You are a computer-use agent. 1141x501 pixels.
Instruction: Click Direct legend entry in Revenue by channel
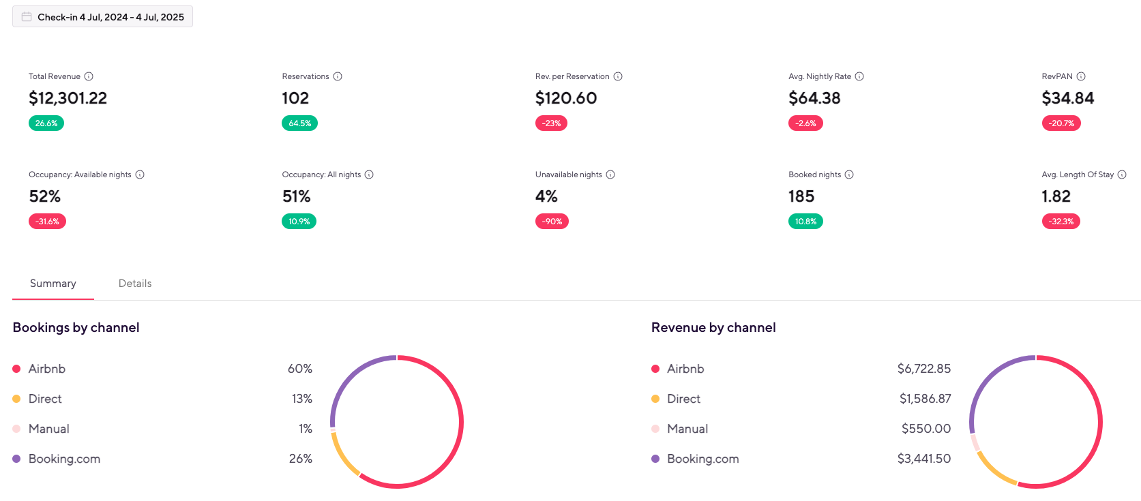(x=683, y=399)
